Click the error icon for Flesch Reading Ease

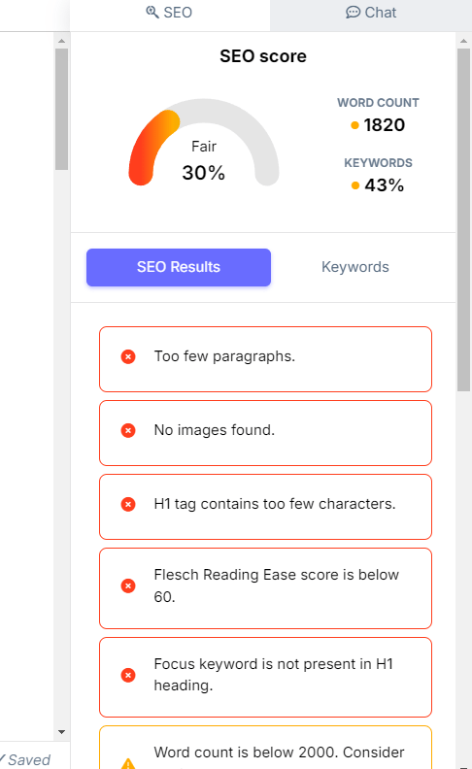pyautogui.click(x=128, y=585)
